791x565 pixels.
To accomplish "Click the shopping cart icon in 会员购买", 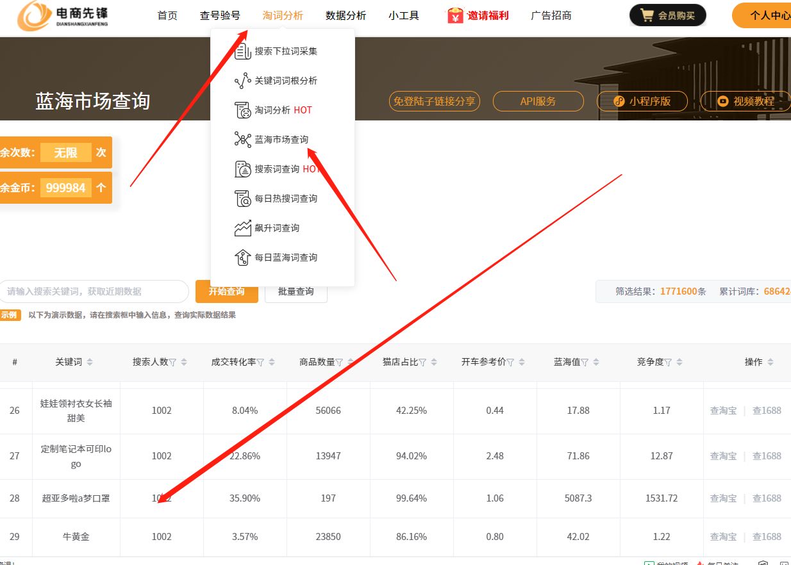I will pos(647,15).
